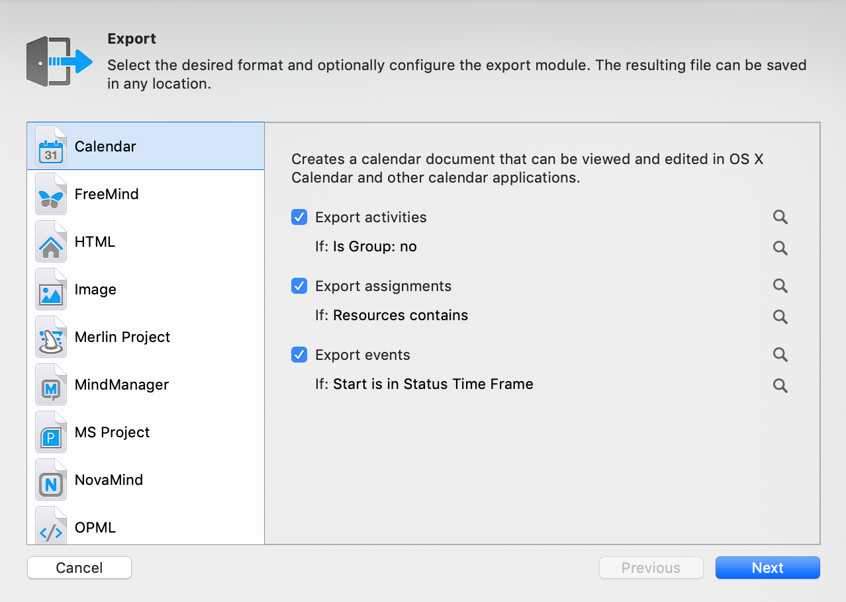
Task: Click magnifier beside Start is in Status Time Frame
Action: (780, 385)
